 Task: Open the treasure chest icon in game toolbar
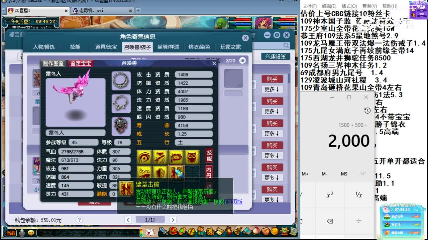173,231
